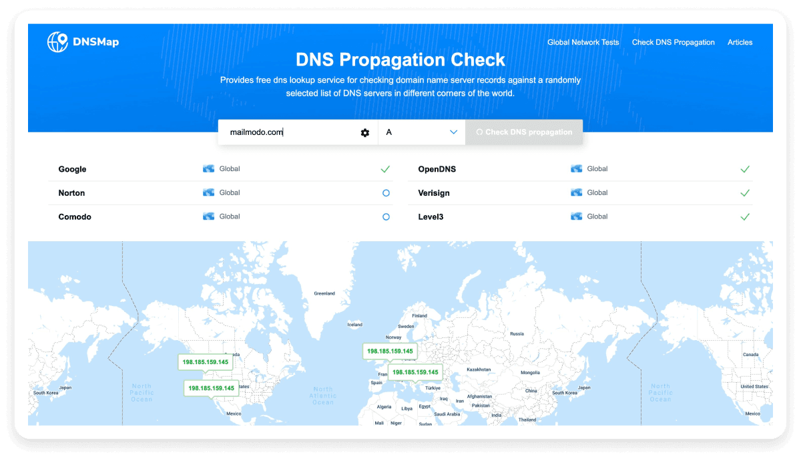Click the Google row green checkmark
Screen dimensions: 801x459
(x=385, y=169)
